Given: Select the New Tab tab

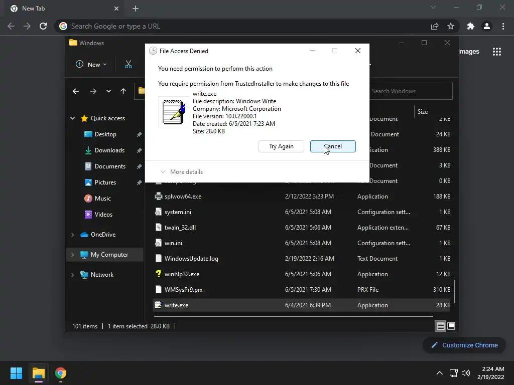Looking at the screenshot, I should (64, 9).
